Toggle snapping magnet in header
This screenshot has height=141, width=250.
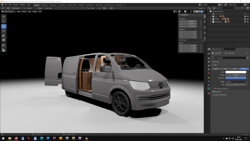[x=104, y=8]
